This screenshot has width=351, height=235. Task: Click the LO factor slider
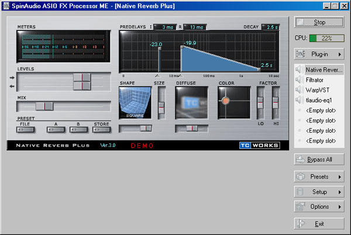tap(260, 103)
